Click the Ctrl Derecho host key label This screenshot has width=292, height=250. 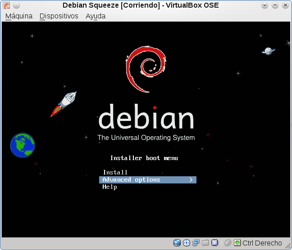coord(262,243)
